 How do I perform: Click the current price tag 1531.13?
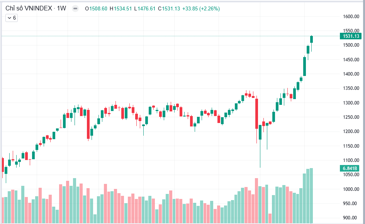[x=351, y=36]
